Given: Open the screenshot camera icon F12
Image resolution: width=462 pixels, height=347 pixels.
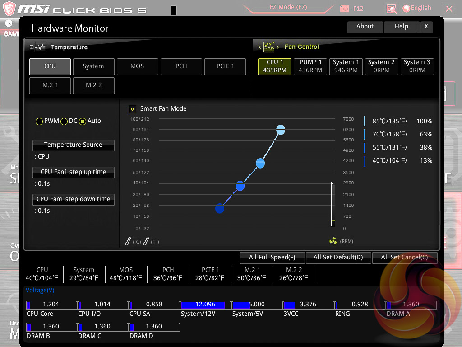Looking at the screenshot, I should click(x=344, y=9).
